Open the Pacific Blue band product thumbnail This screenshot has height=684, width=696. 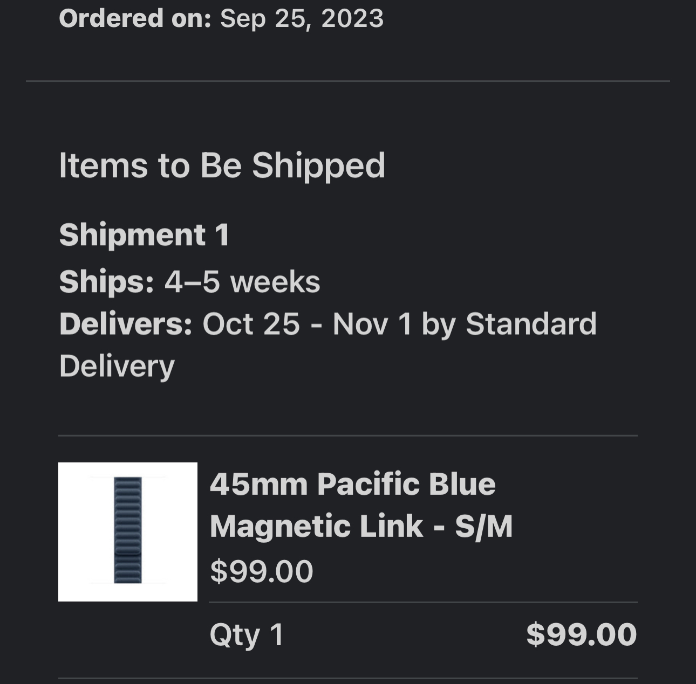[x=127, y=531]
